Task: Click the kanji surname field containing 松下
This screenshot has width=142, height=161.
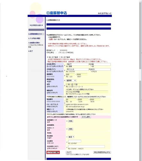Action: coord(78,64)
